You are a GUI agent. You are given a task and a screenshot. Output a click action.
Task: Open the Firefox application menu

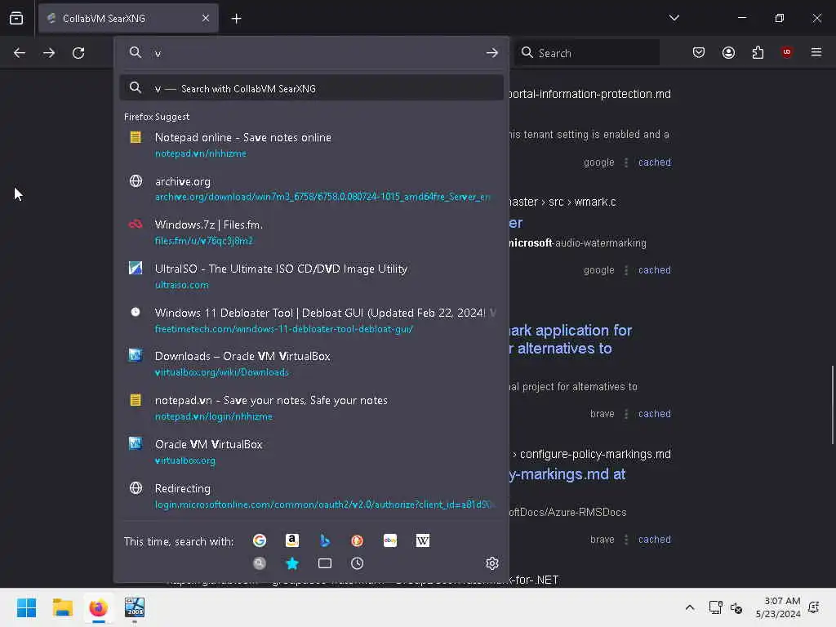[816, 52]
